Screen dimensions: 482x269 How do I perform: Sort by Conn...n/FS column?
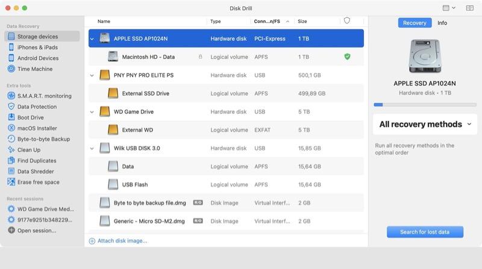(x=271, y=21)
